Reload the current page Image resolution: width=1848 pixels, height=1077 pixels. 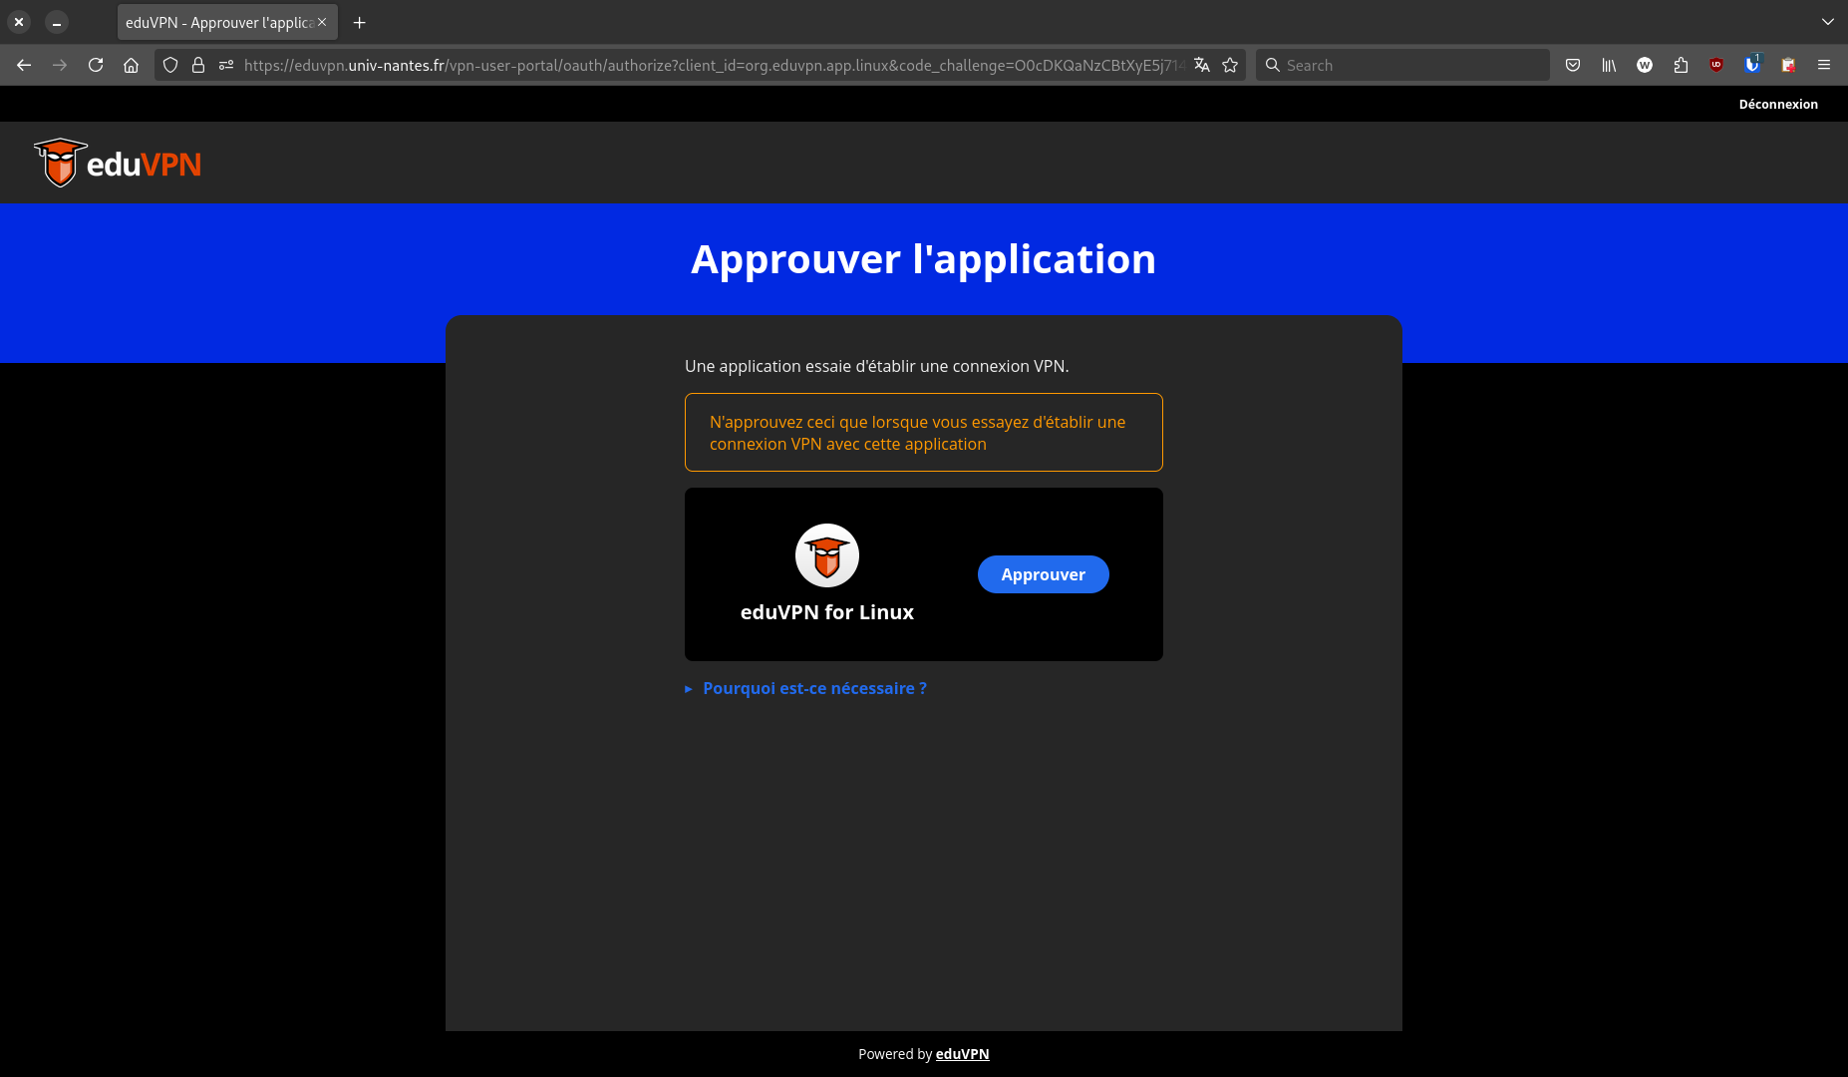96,65
